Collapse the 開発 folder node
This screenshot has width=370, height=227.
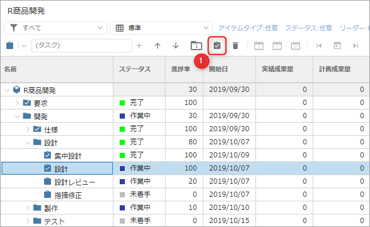click(x=17, y=116)
